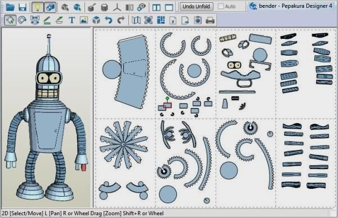This screenshot has height=218, width=338.
Task: Activate the Select/Move tool icon
Action: (x=10, y=20)
